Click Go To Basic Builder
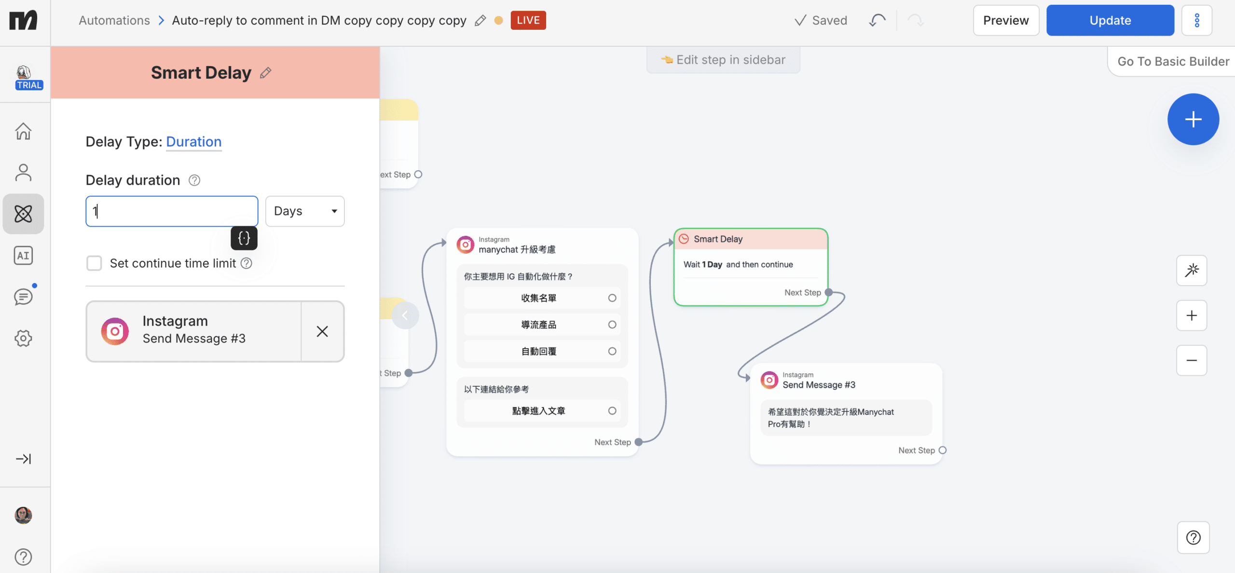Viewport: 1235px width, 573px height. click(x=1173, y=61)
